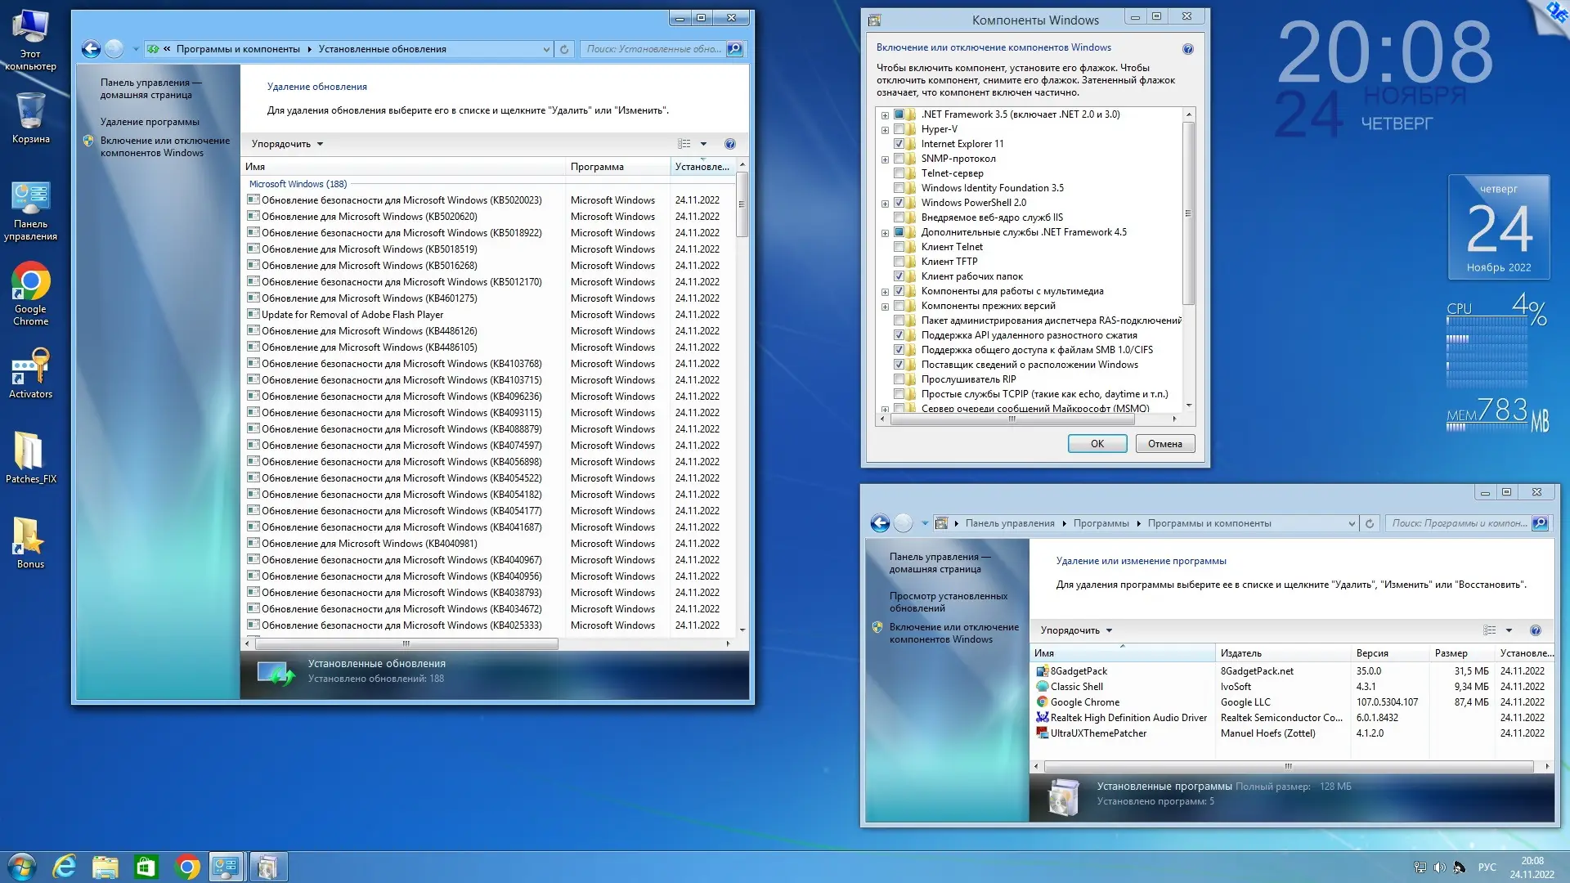Open Google Chrome desktop shortcut
The width and height of the screenshot is (1570, 883).
coord(30,283)
